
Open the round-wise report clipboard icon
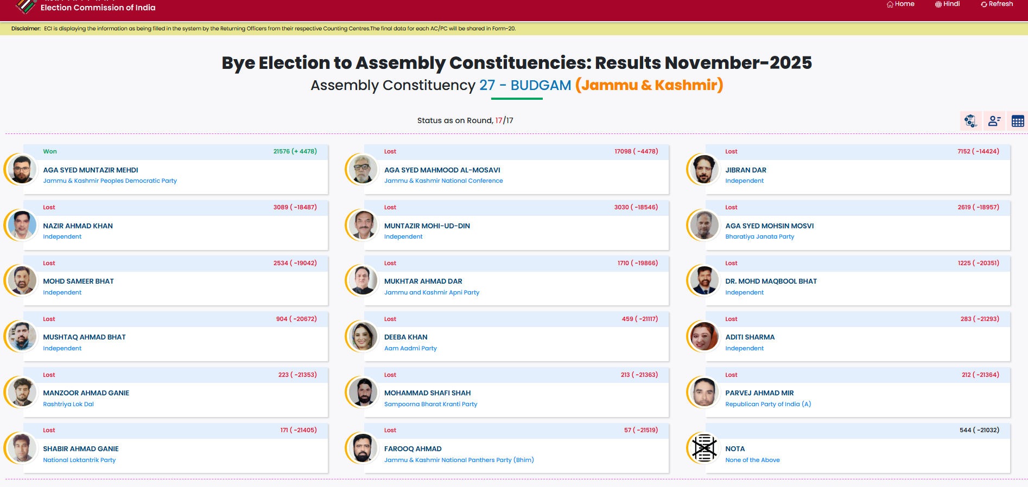click(x=971, y=120)
